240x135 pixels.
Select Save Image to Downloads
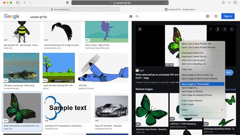tap(202, 84)
